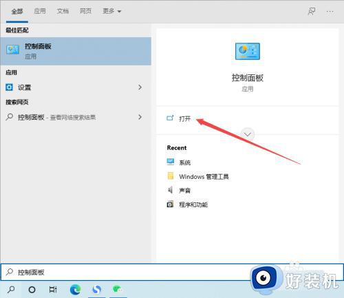The width and height of the screenshot is (344, 298).
Task: Switch to the 网页 tab
Action: point(85,11)
